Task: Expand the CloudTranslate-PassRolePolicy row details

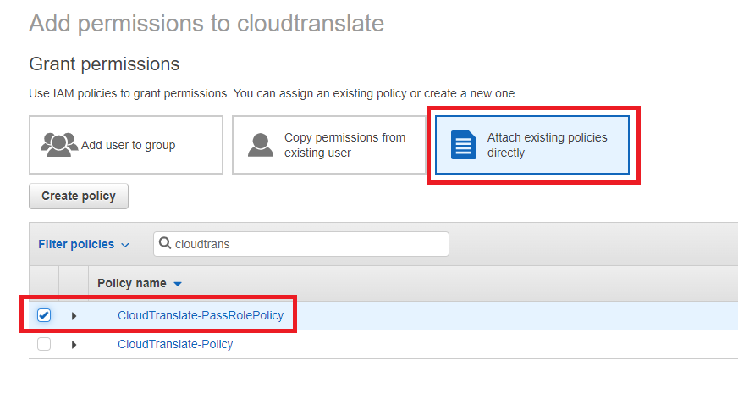Action: (74, 316)
